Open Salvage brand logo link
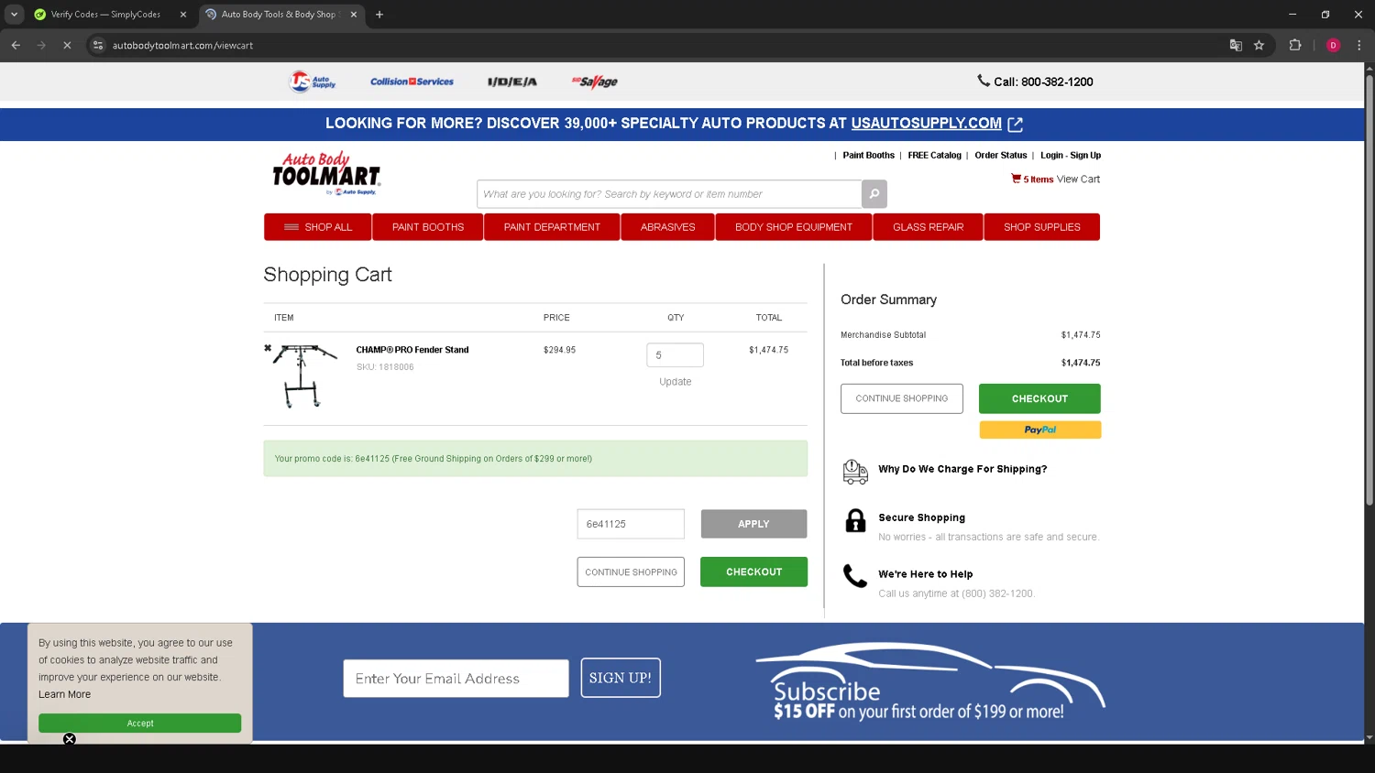 [595, 82]
